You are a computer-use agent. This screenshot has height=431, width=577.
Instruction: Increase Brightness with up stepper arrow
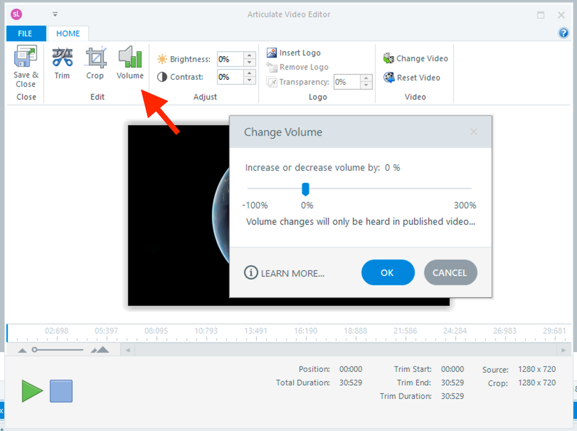(x=250, y=55)
